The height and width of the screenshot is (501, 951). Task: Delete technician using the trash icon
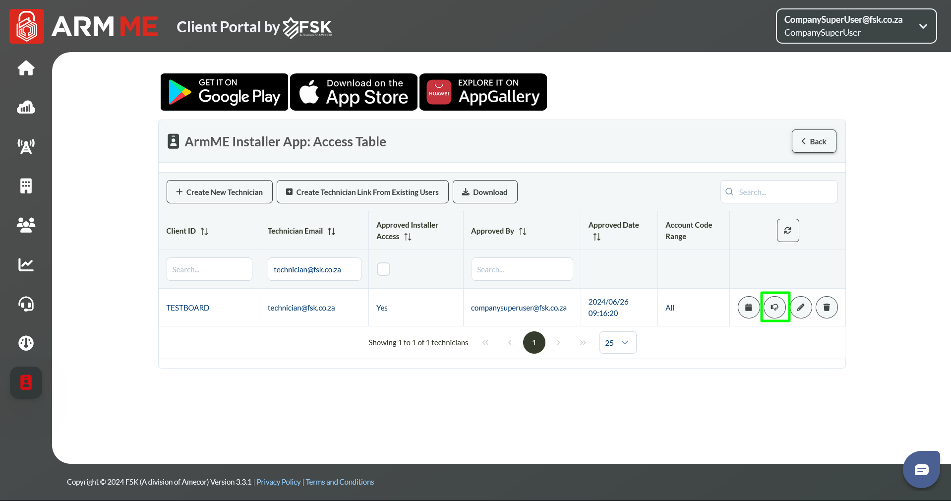click(x=826, y=307)
